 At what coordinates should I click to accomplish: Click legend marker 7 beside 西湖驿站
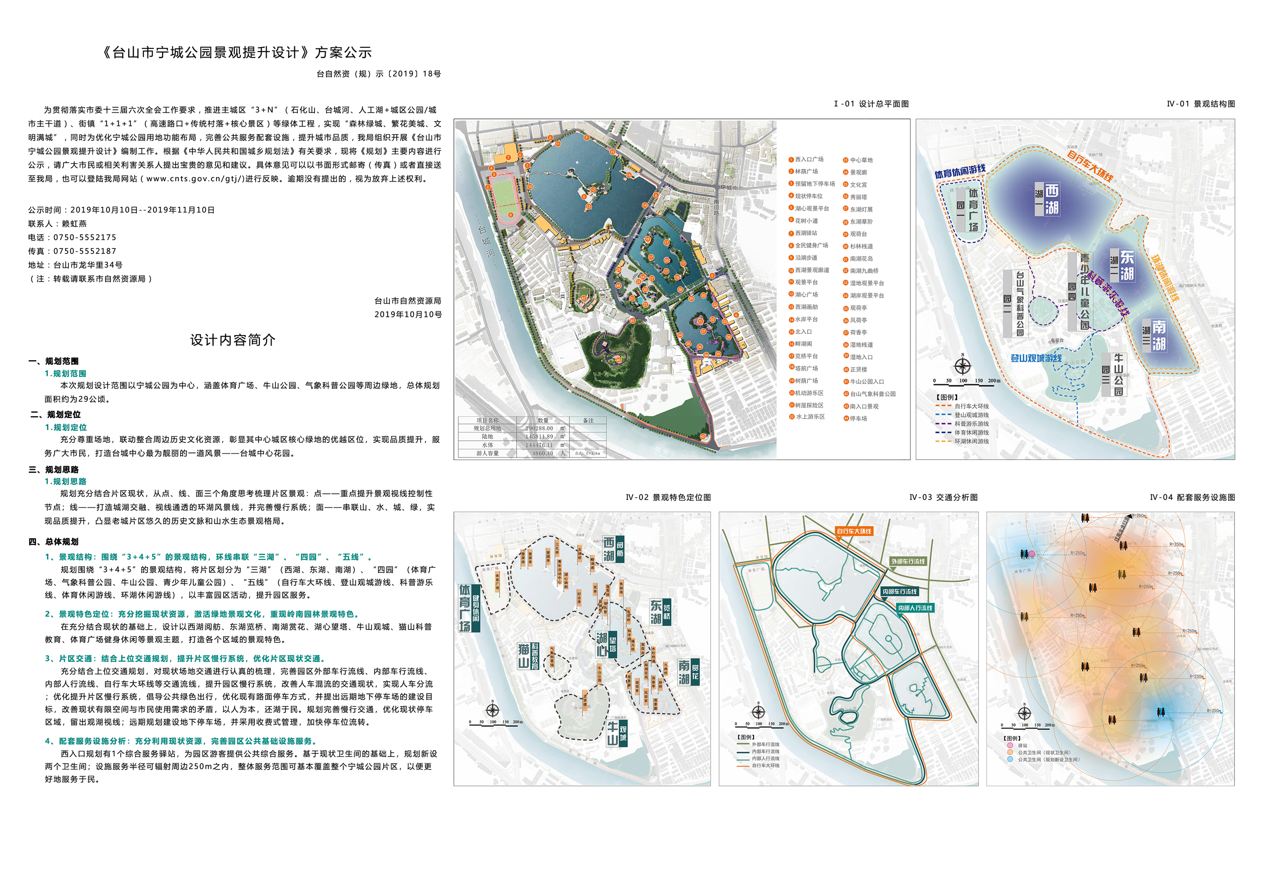[791, 233]
